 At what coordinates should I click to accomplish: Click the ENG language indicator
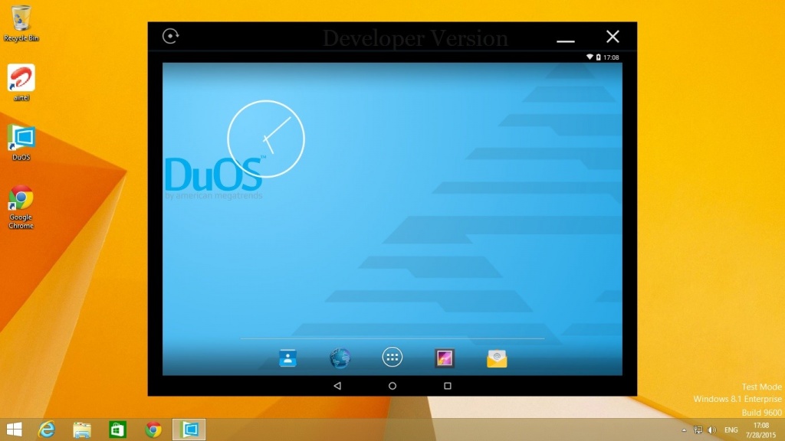(731, 430)
